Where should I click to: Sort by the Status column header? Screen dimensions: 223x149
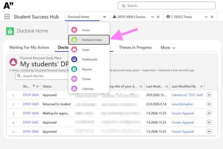click(x=47, y=86)
